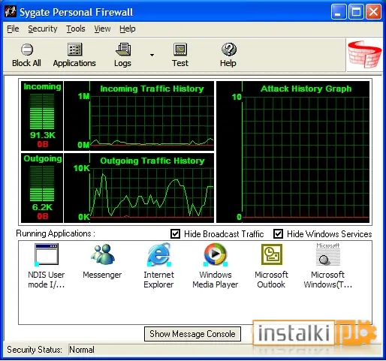The height and width of the screenshot is (361, 386).
Task: Click the Outgoing Traffic History graph
Action: point(139,188)
